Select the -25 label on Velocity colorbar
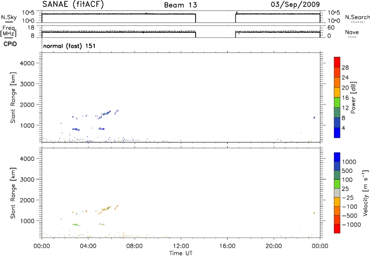 tap(348, 198)
